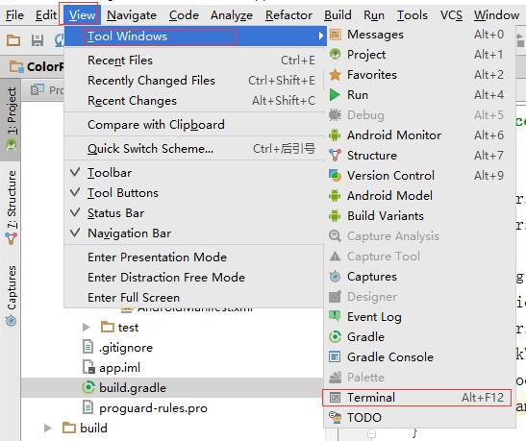This screenshot has width=526, height=441.
Task: Choose Enter Distraction Free Mode
Action: coord(194,277)
